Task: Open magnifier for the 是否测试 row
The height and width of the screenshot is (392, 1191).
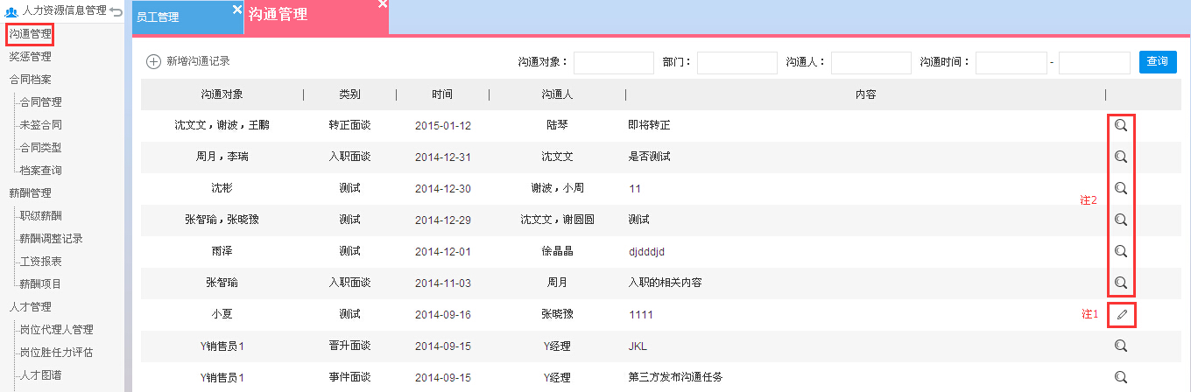Action: (x=1120, y=157)
